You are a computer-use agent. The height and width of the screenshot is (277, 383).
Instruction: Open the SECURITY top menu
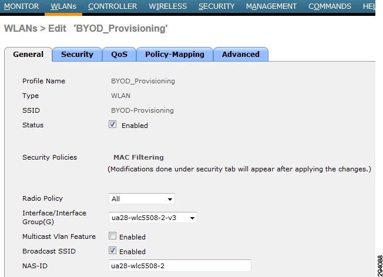pyautogui.click(x=216, y=6)
